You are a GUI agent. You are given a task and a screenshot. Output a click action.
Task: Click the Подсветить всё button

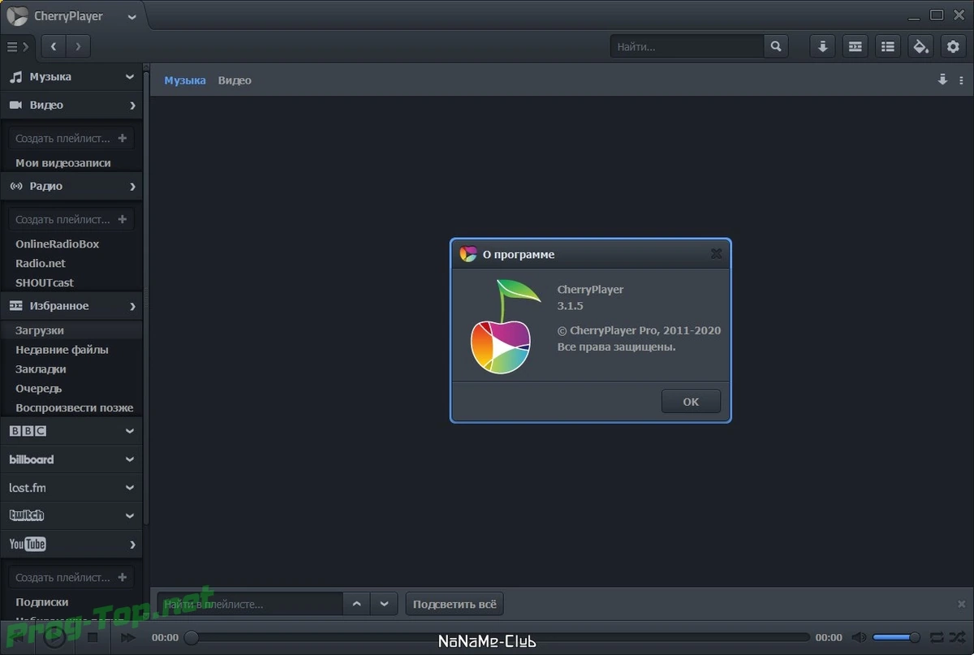(x=455, y=604)
